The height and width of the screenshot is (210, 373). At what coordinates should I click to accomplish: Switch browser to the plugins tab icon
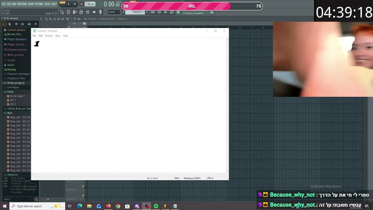pos(16,24)
